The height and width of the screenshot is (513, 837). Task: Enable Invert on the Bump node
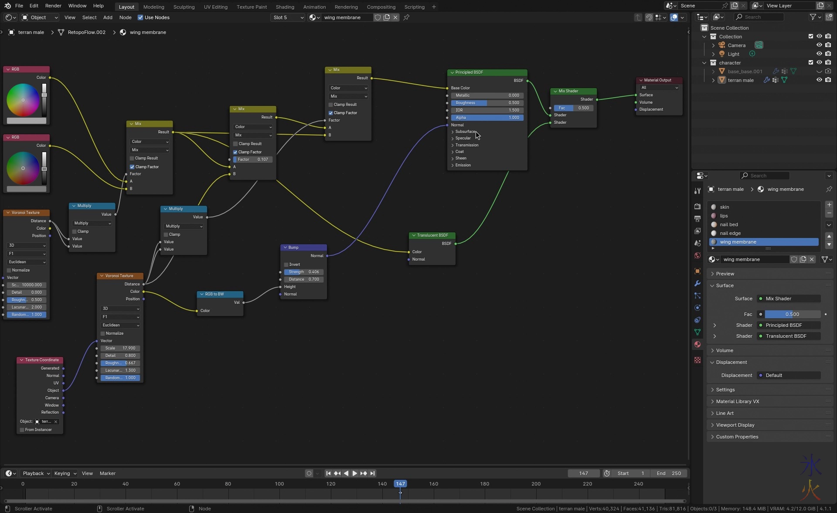(x=286, y=265)
